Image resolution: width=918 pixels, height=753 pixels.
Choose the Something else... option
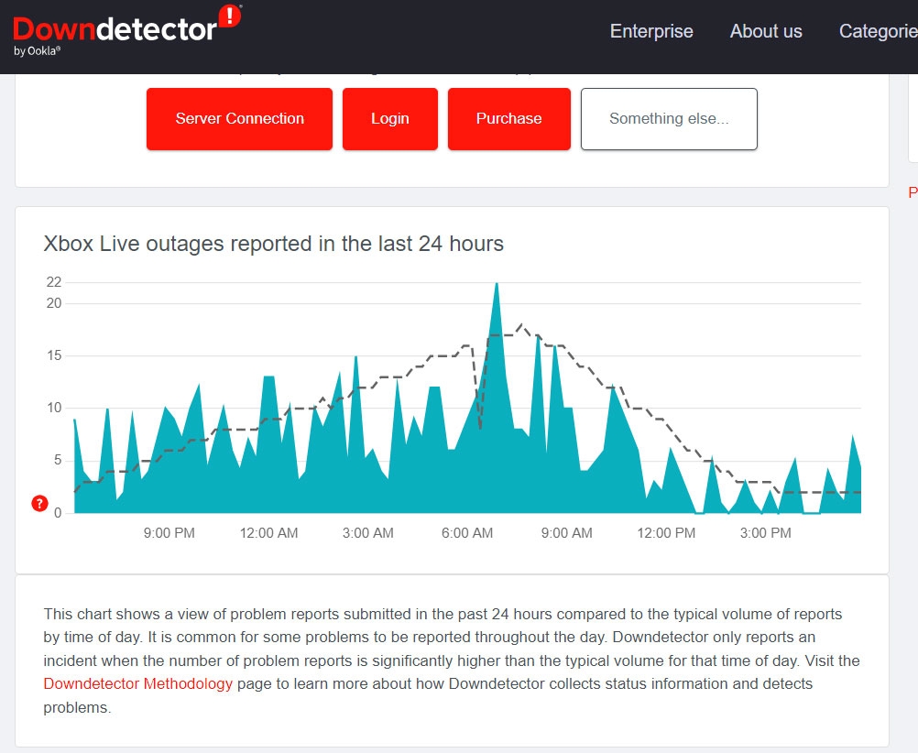669,119
